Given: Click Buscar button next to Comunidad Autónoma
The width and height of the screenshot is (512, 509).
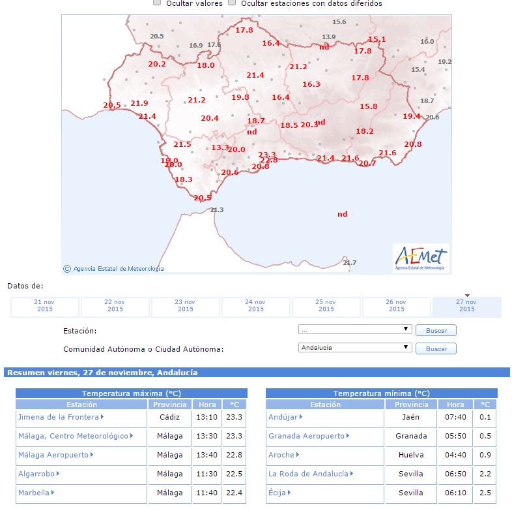Looking at the screenshot, I should [x=436, y=348].
